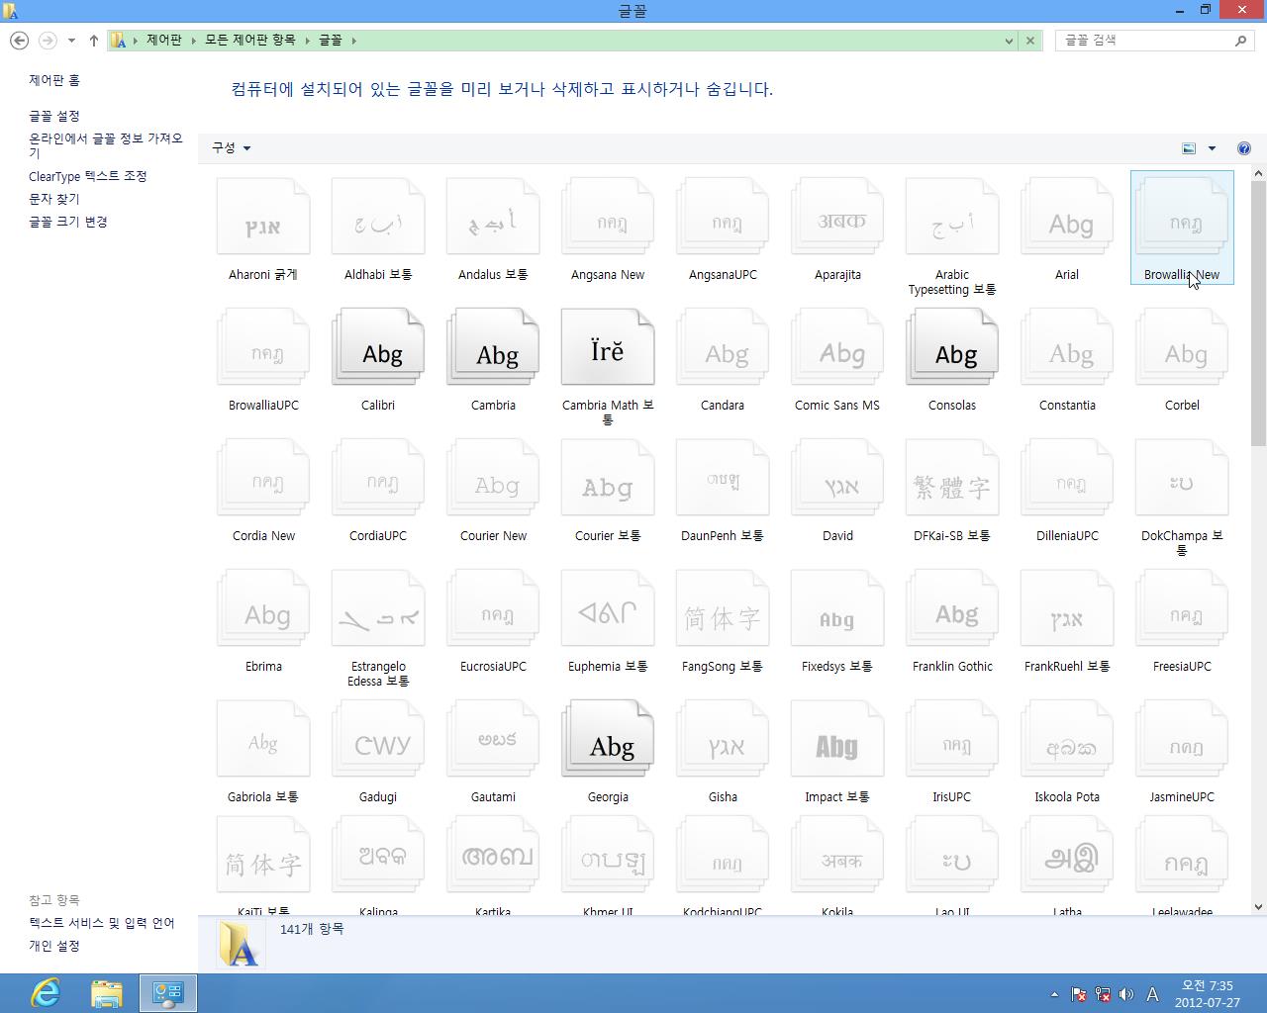
Task: Click 모든 제어판 항목 breadcrumb
Action: (x=249, y=41)
